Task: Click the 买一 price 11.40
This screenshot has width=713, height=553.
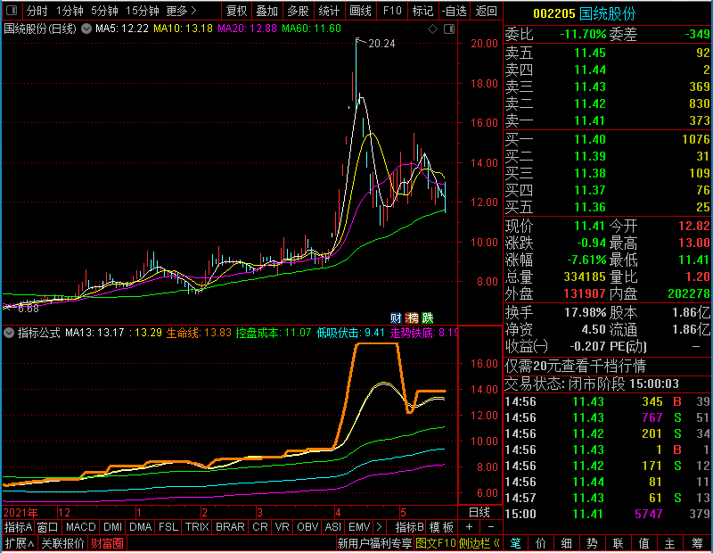Action: click(x=590, y=139)
